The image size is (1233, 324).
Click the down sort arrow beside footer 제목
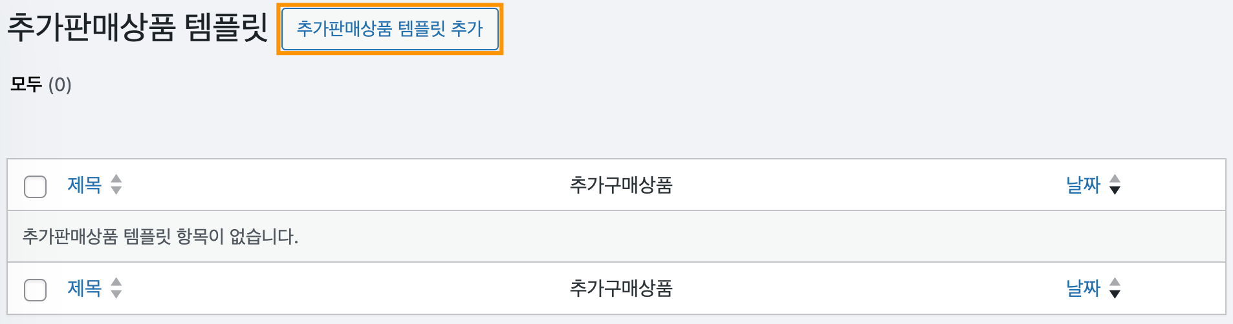tap(116, 293)
